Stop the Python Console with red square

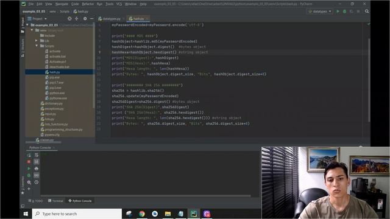(x=29, y=162)
